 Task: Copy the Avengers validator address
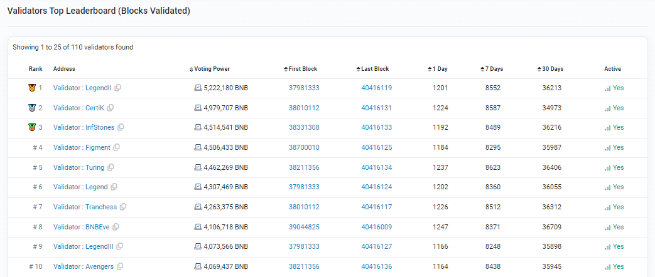(x=120, y=267)
